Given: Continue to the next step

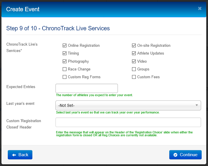Looking at the screenshot, I should point(185,155).
